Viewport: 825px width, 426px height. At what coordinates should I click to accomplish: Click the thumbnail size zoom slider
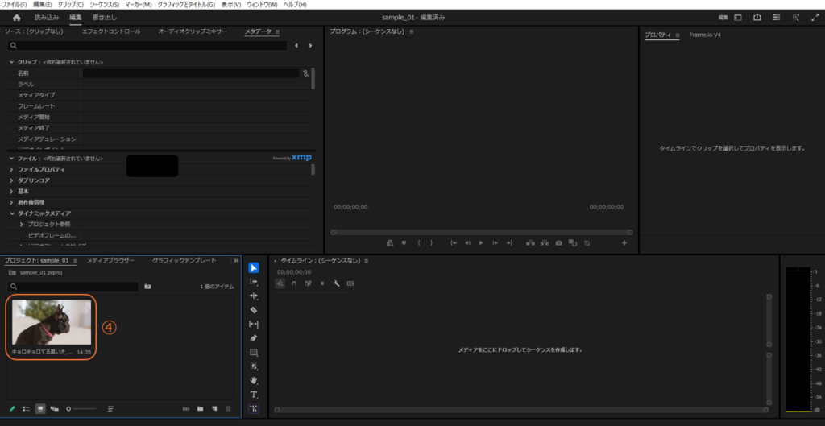coord(81,409)
